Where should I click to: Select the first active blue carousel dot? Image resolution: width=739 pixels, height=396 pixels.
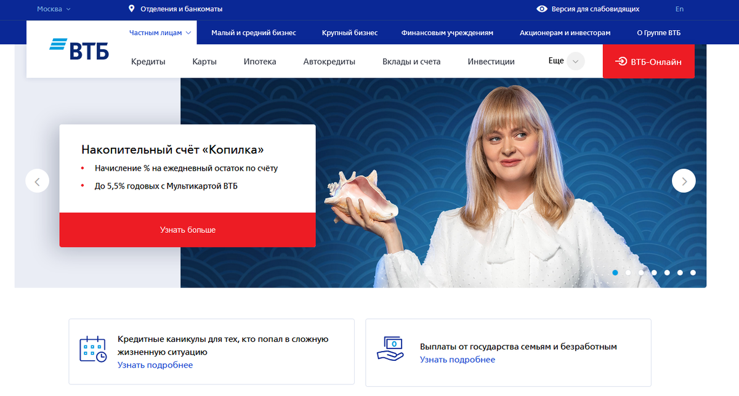[615, 272]
